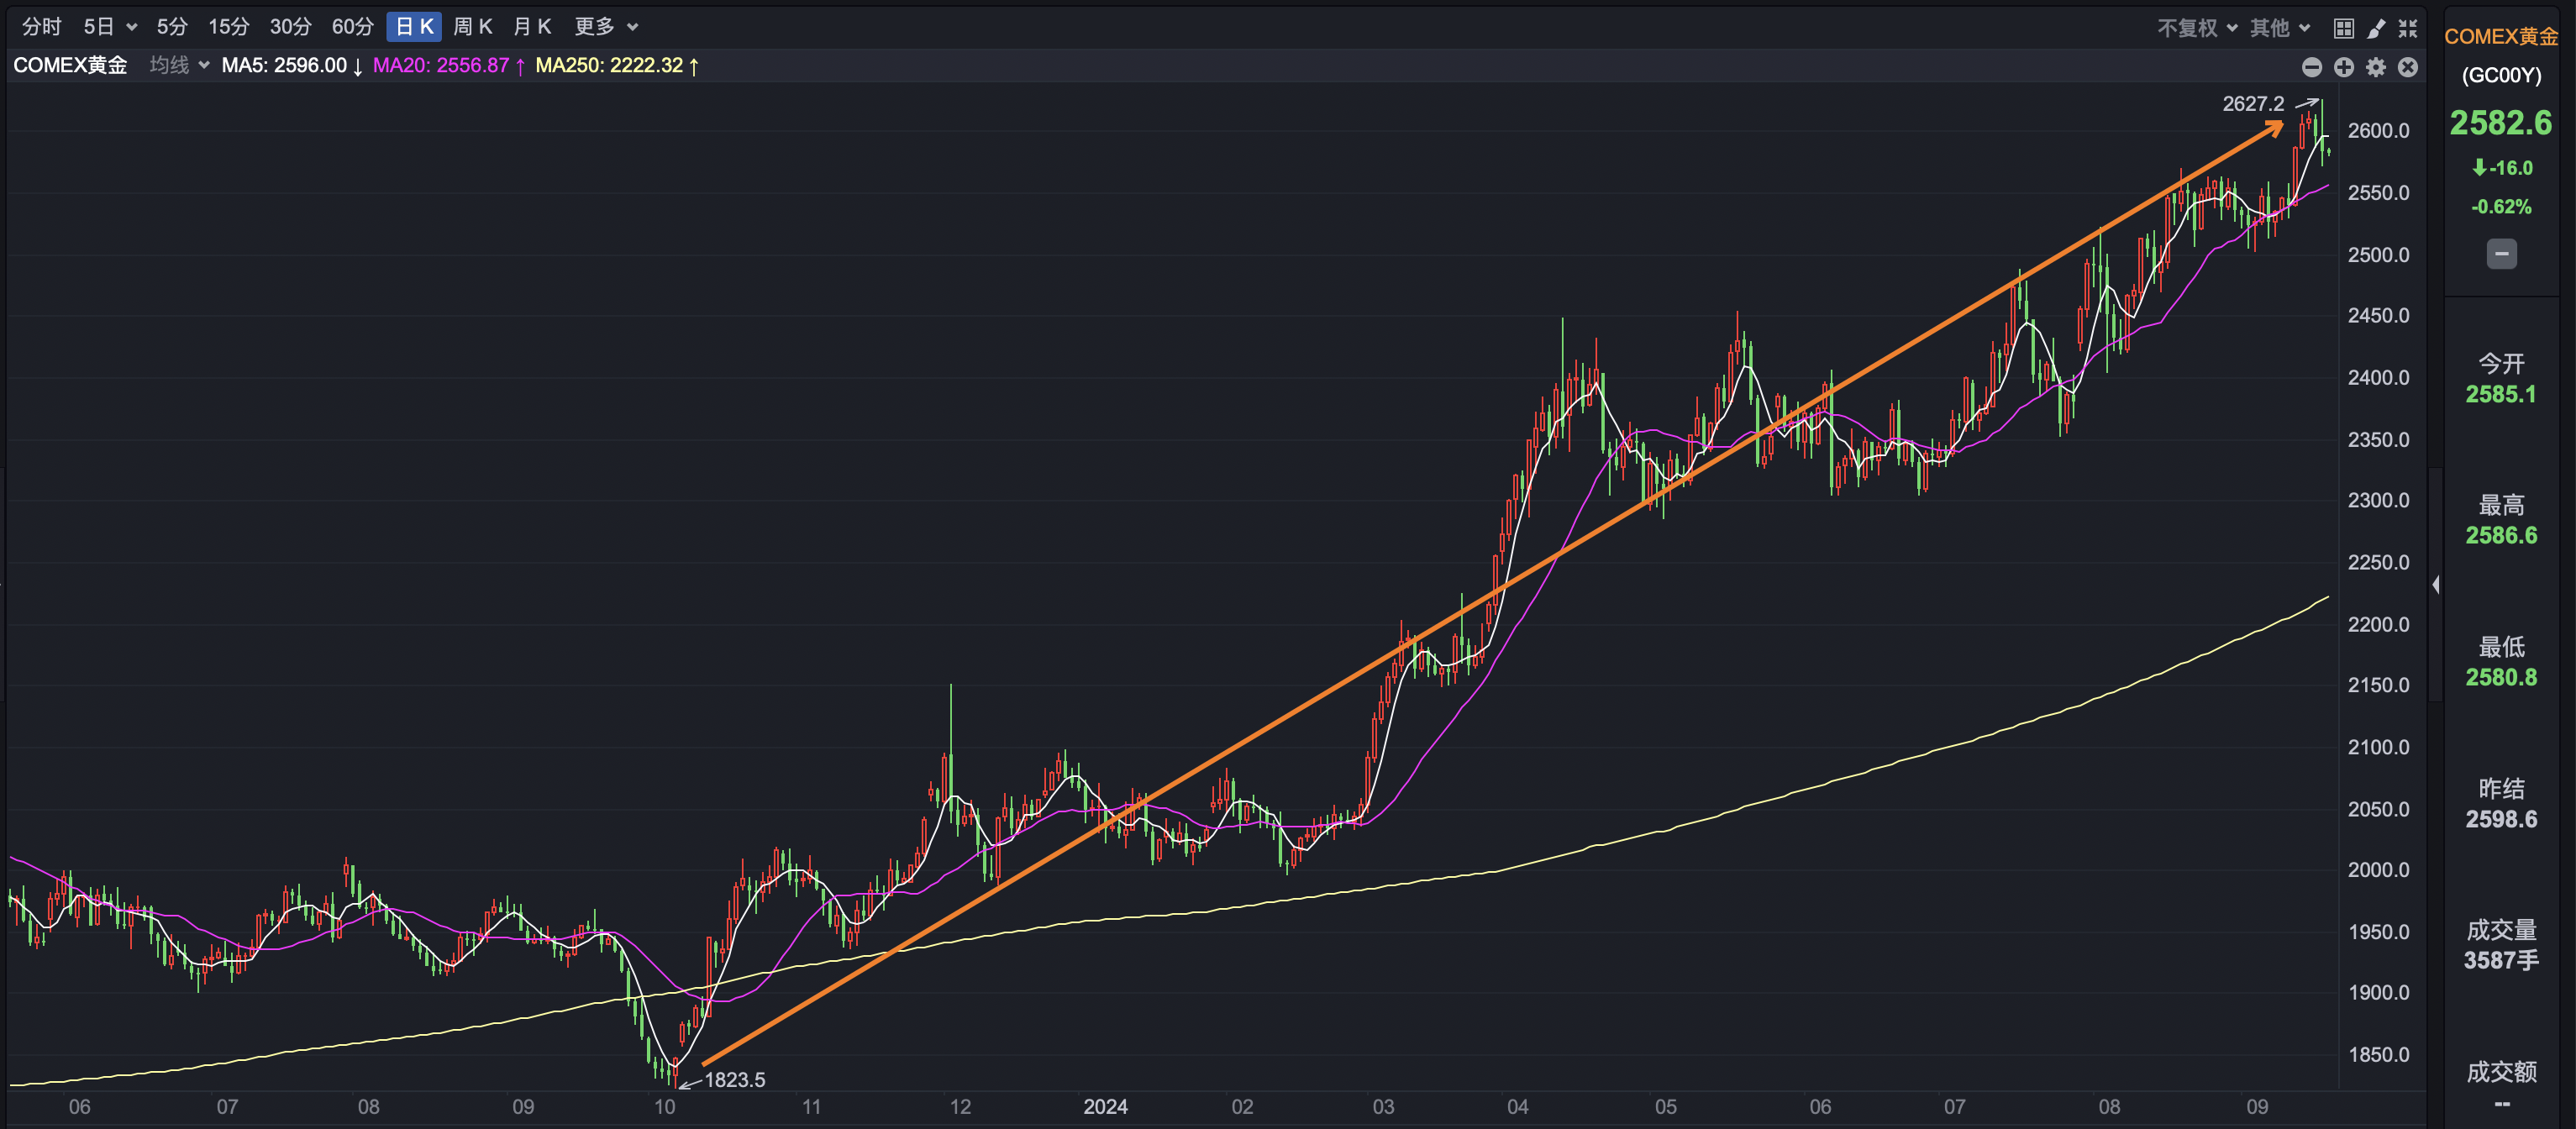The height and width of the screenshot is (1129, 2576).
Task: Exit fullscreen with the shrink arrows icon
Action: pos(2408,28)
